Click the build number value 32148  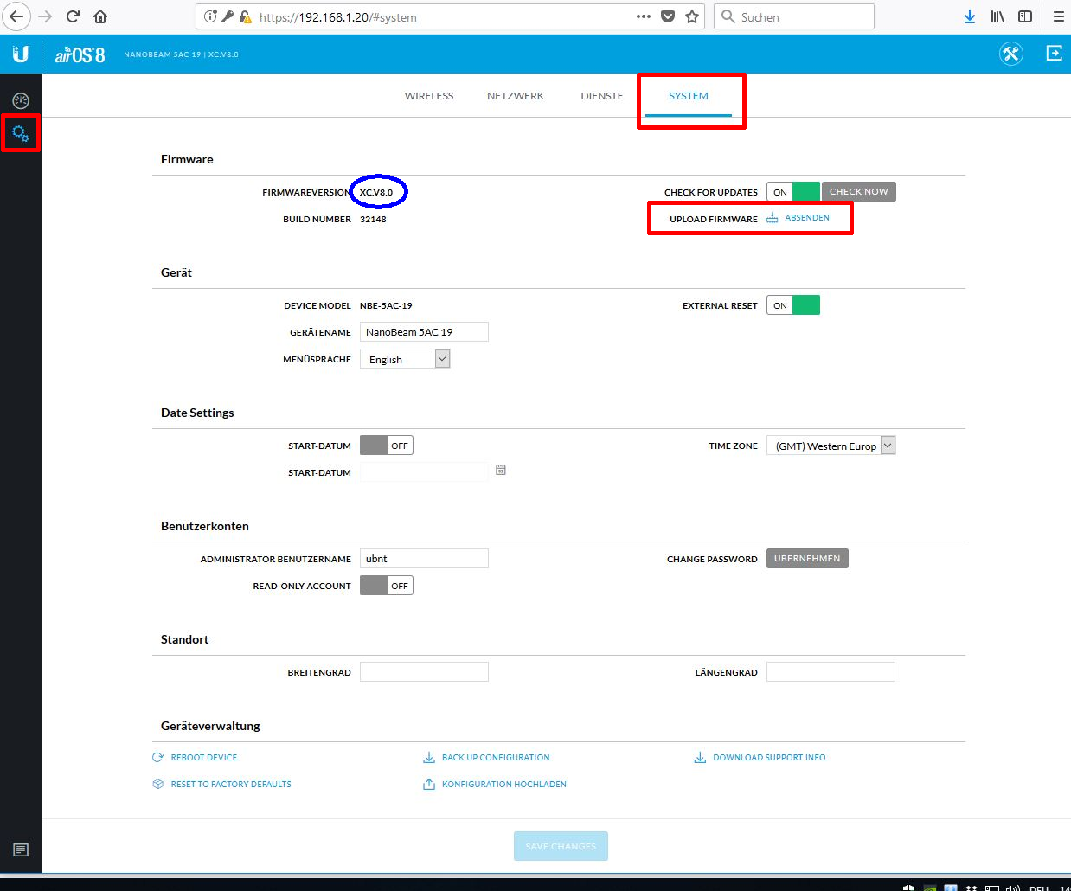point(373,220)
